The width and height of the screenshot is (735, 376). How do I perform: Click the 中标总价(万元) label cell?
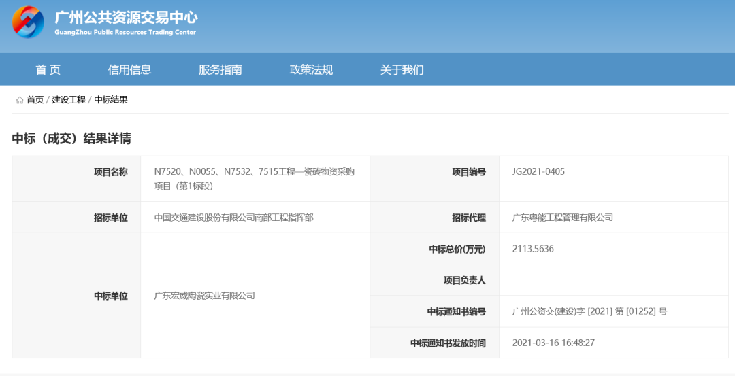coord(434,249)
